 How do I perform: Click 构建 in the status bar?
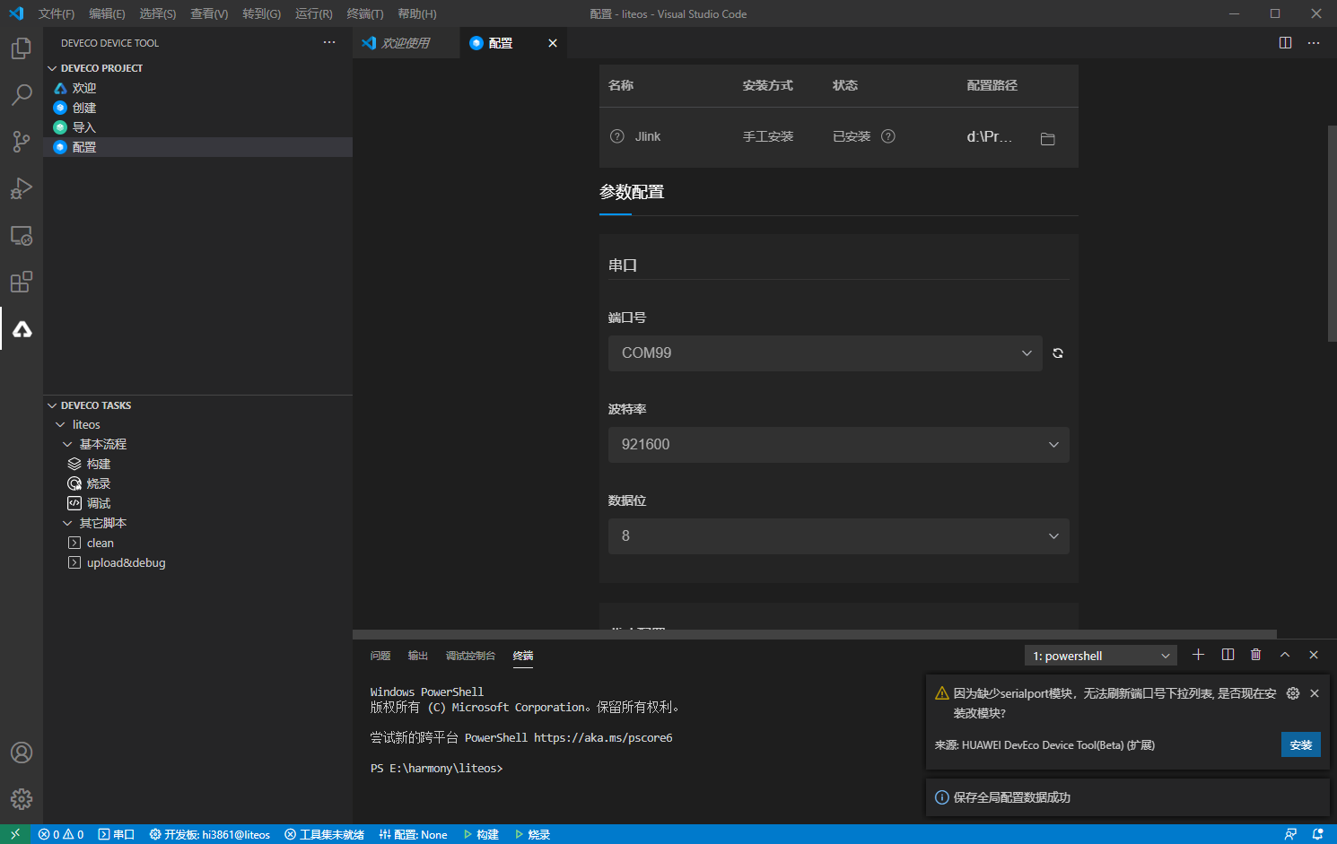[x=481, y=834]
